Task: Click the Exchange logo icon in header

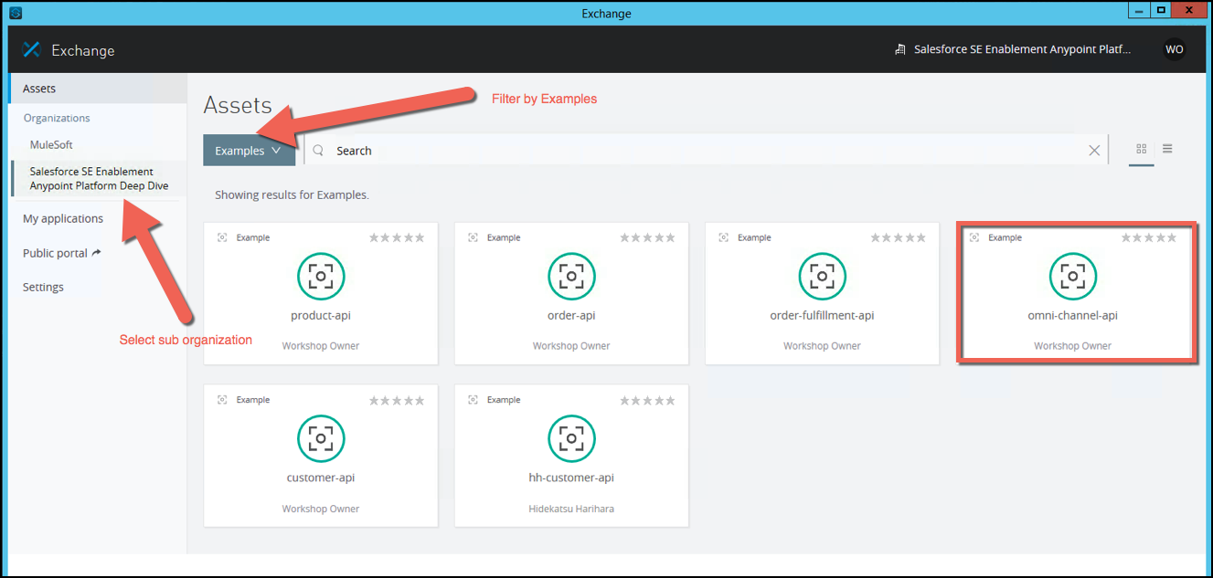Action: click(x=32, y=50)
